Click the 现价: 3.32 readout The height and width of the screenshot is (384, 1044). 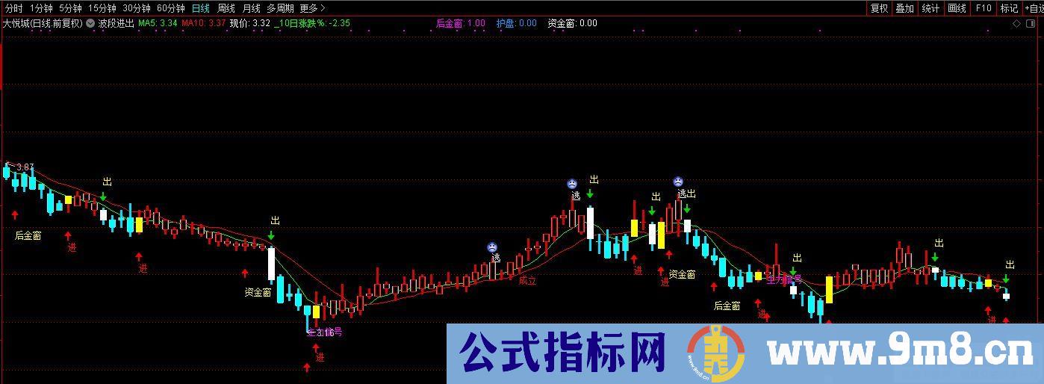click(x=250, y=23)
